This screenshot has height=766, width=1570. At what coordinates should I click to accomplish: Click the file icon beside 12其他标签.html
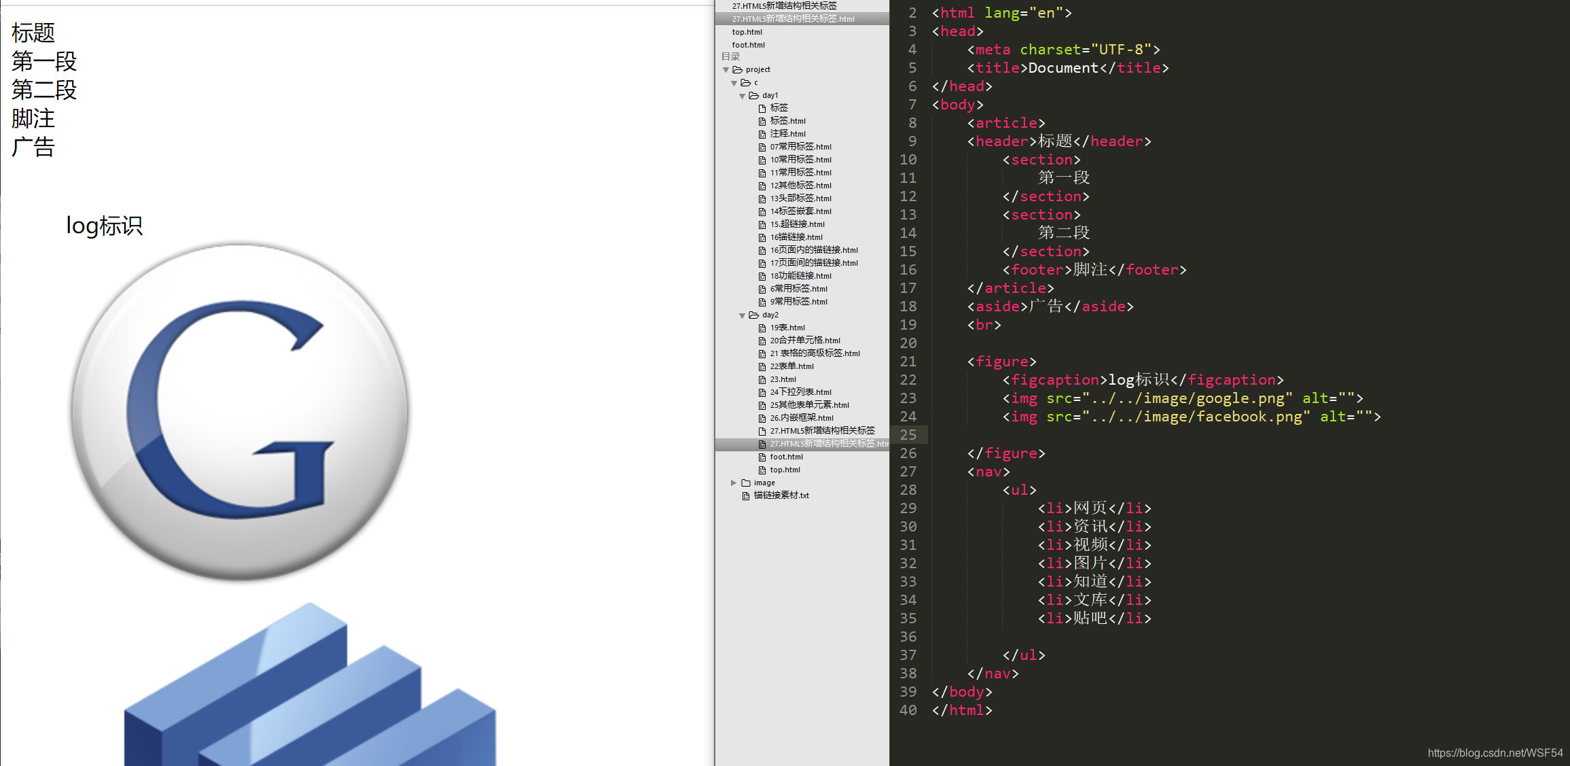[x=762, y=186]
